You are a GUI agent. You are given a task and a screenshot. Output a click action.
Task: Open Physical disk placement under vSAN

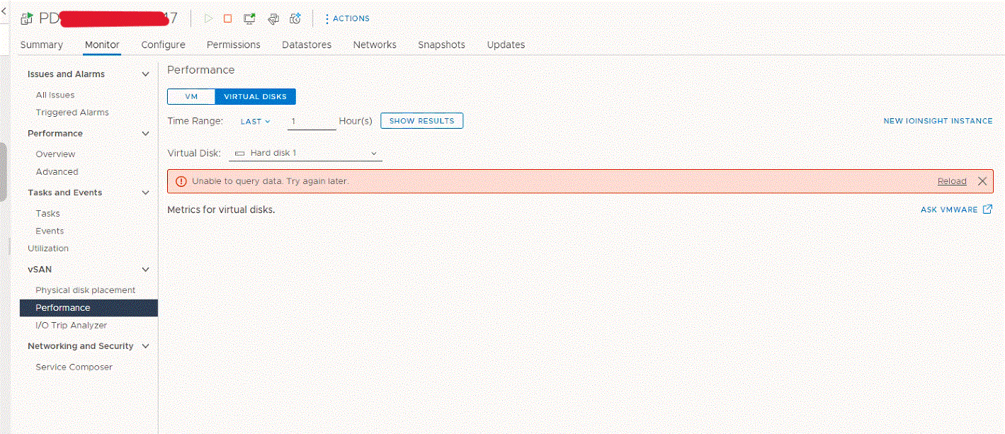pyautogui.click(x=86, y=290)
